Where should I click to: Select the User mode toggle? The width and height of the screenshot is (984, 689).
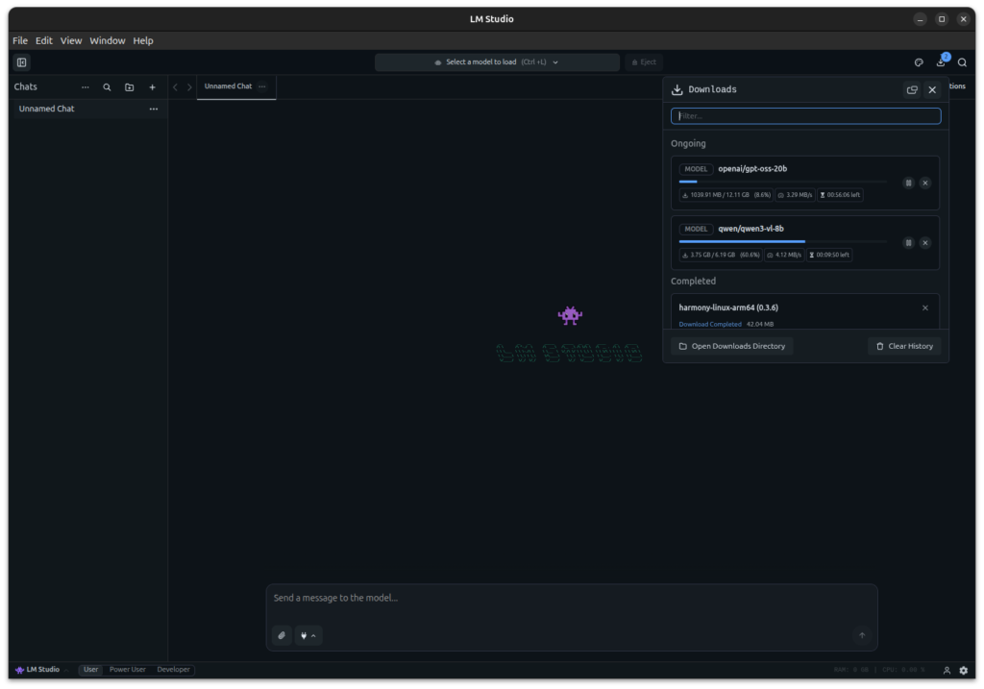[x=90, y=670]
